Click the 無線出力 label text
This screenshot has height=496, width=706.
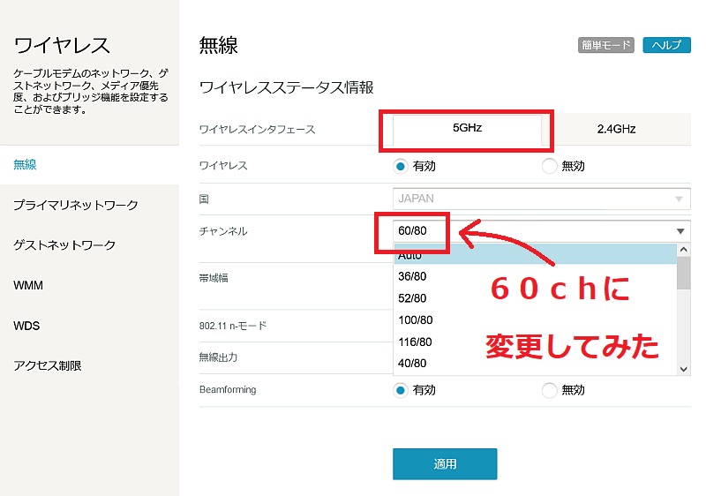coord(218,357)
